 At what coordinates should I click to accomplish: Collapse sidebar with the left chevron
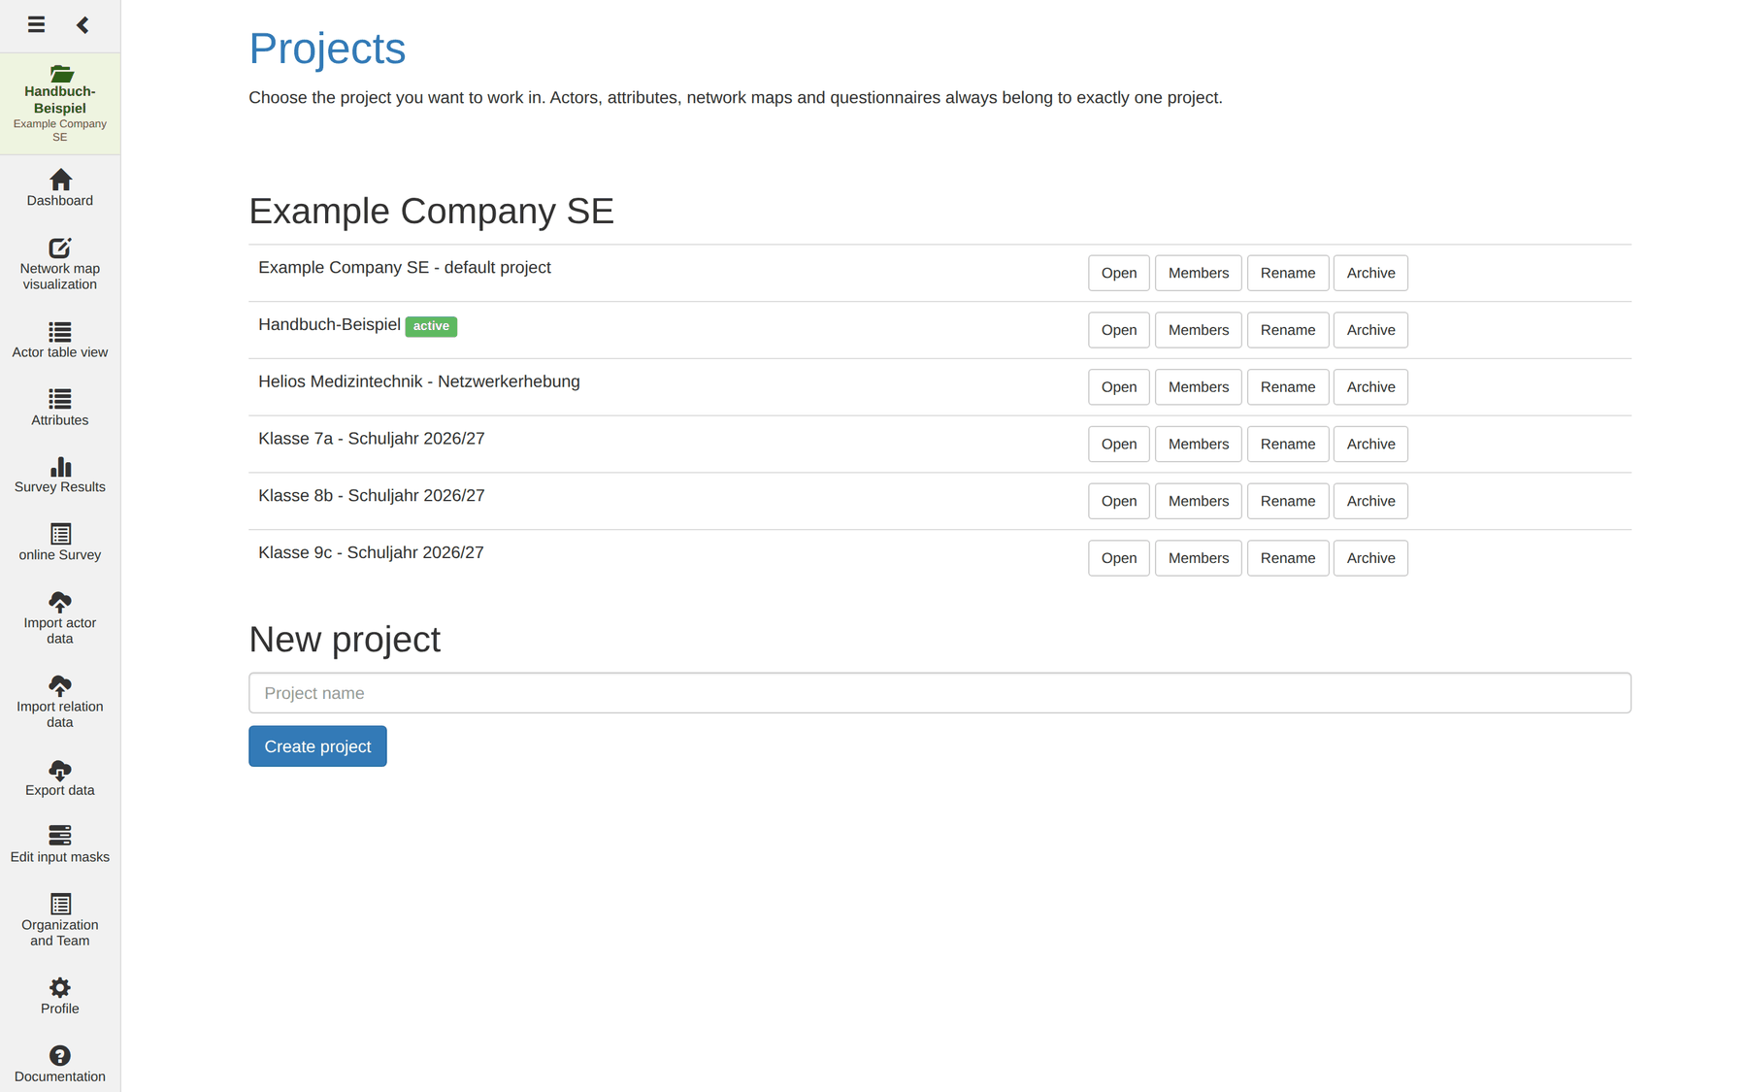(x=82, y=24)
